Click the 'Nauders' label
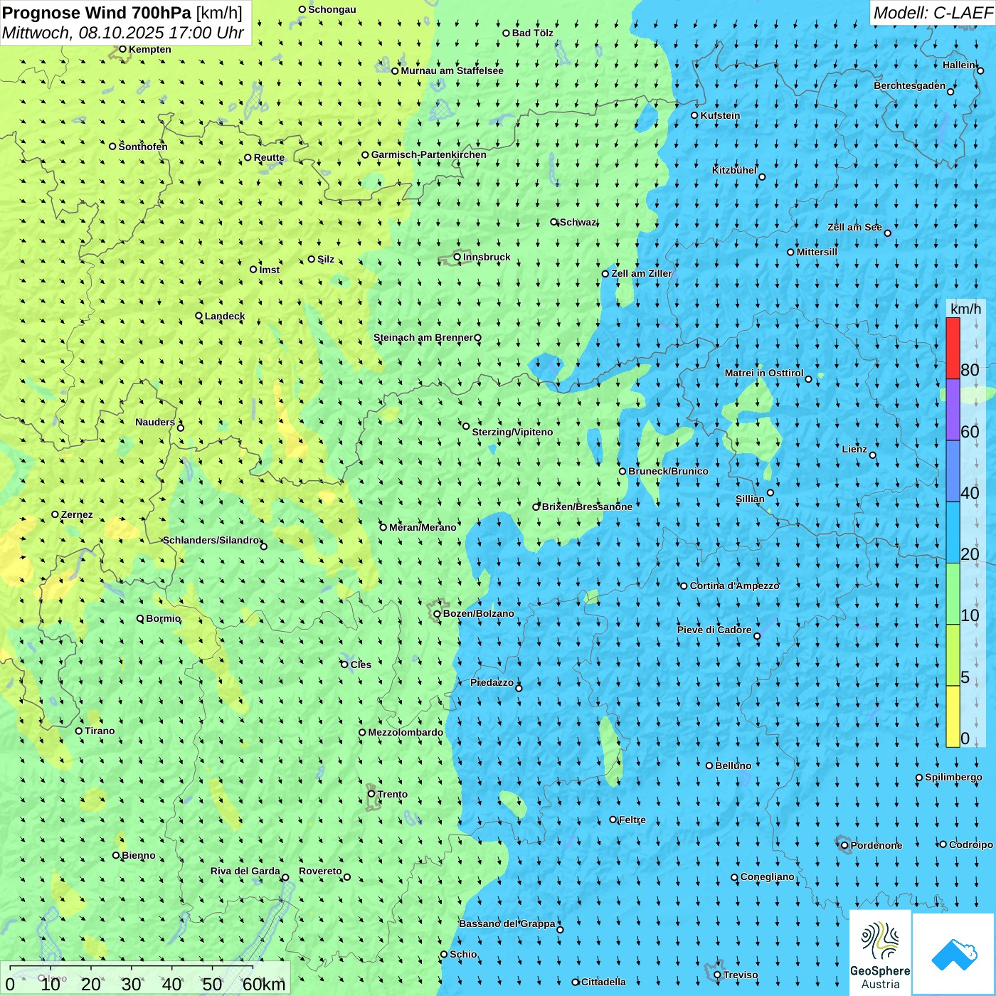The height and width of the screenshot is (996, 996). pyautogui.click(x=155, y=422)
